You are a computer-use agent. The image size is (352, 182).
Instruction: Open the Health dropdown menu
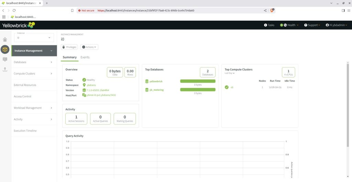coord(289,25)
